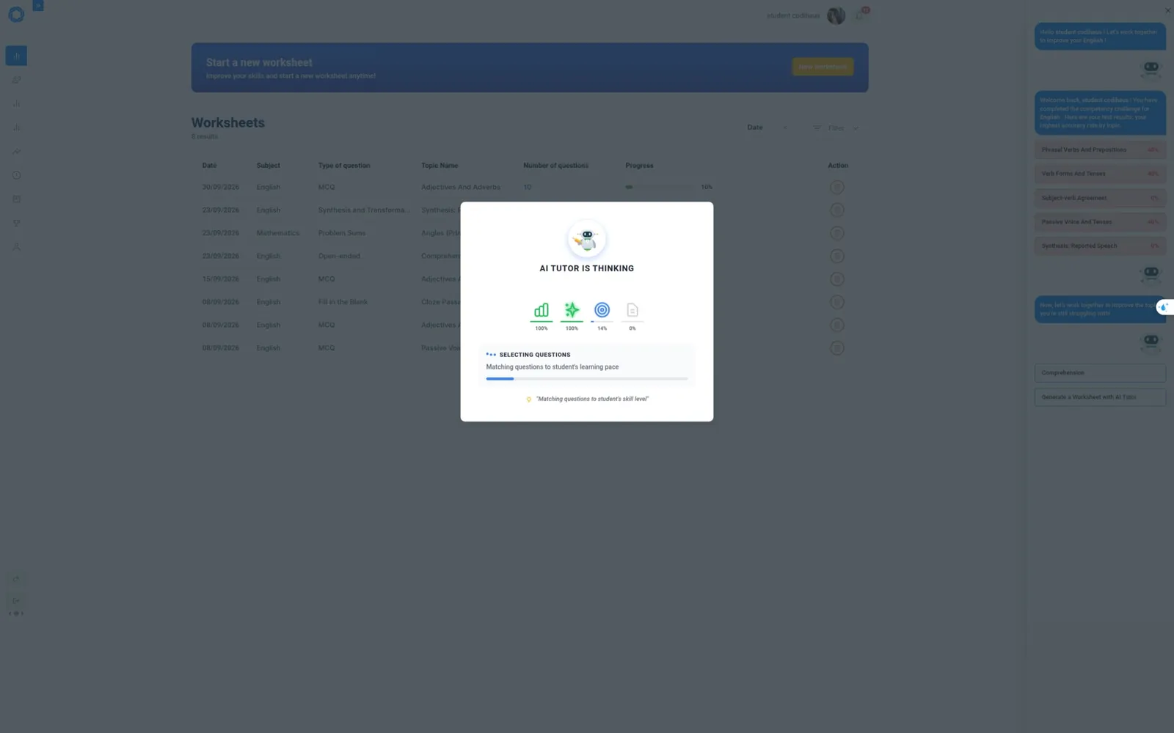Open the user profile sidebar icon

click(16, 247)
